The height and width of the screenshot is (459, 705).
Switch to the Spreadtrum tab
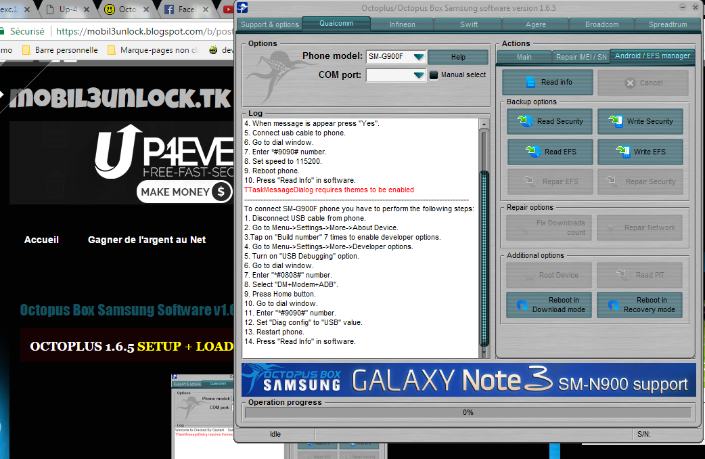tap(668, 25)
